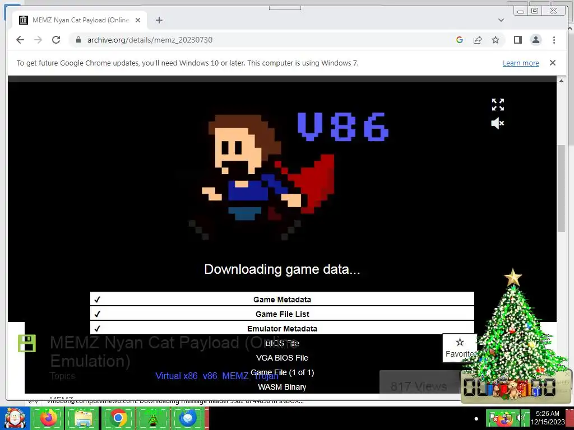Screen dimensions: 574x430
Task: Open the Learn more link
Action: tap(521, 63)
